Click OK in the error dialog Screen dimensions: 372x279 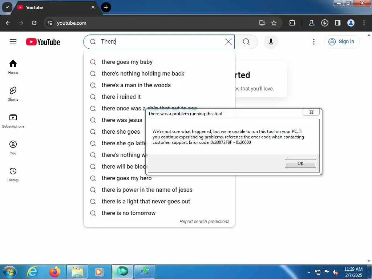pyautogui.click(x=300, y=163)
